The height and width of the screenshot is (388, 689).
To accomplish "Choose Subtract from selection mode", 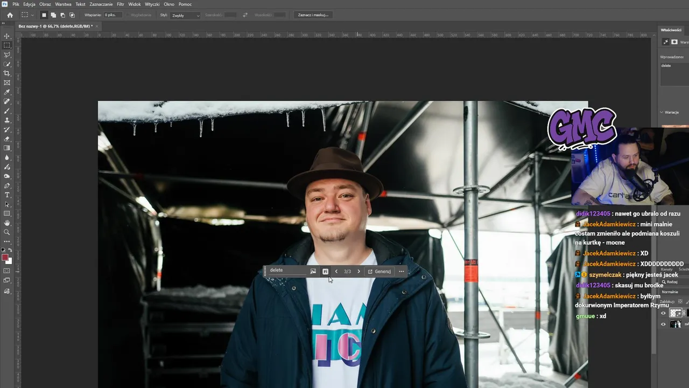I will point(62,15).
